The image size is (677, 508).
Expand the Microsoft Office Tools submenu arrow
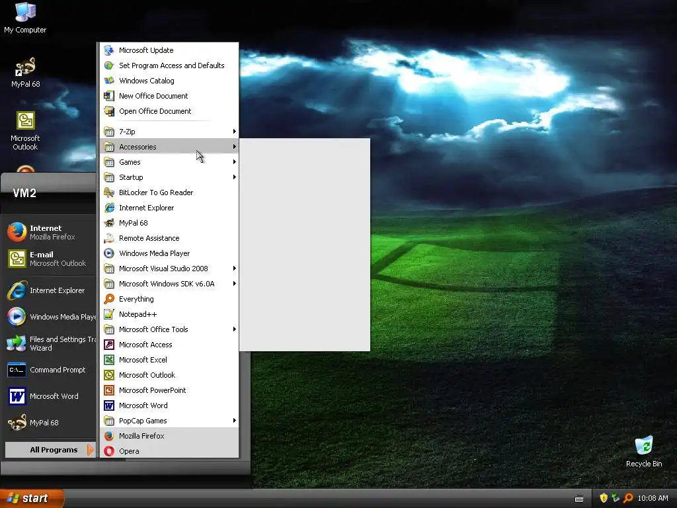(x=235, y=329)
